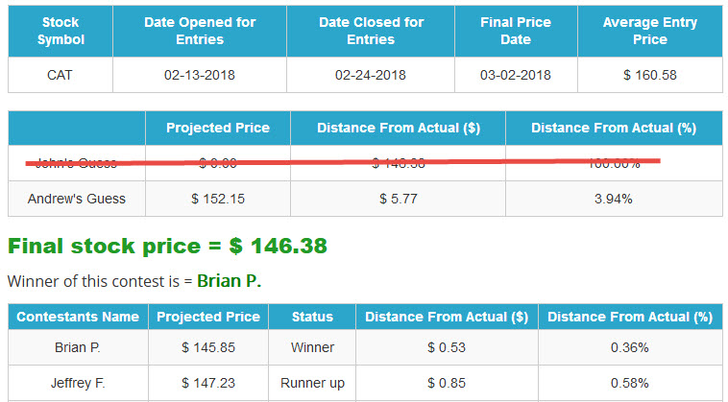Image resolution: width=728 pixels, height=402 pixels.
Task: Select the 02-24-2018 closed date cell
Action: point(371,75)
